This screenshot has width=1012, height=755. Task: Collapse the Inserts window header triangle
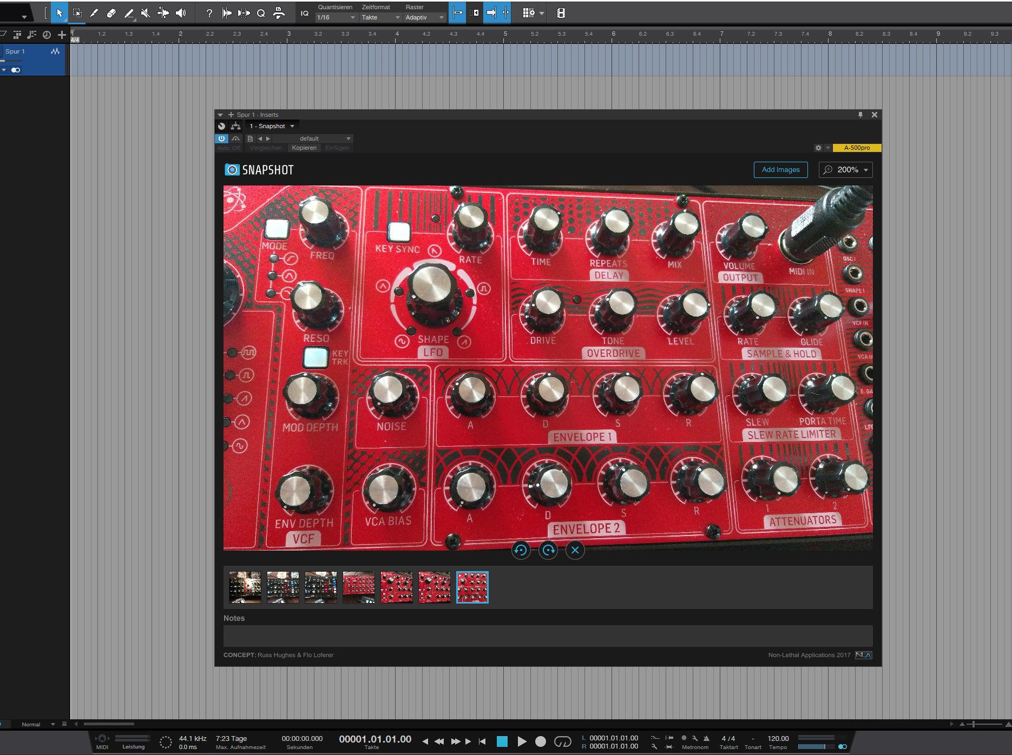220,115
